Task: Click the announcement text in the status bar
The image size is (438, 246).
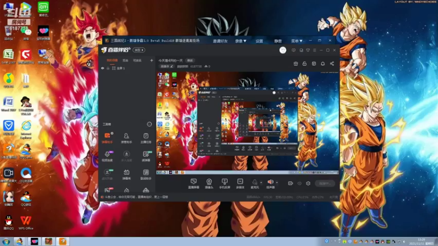Action: pyautogui.click(x=136, y=197)
